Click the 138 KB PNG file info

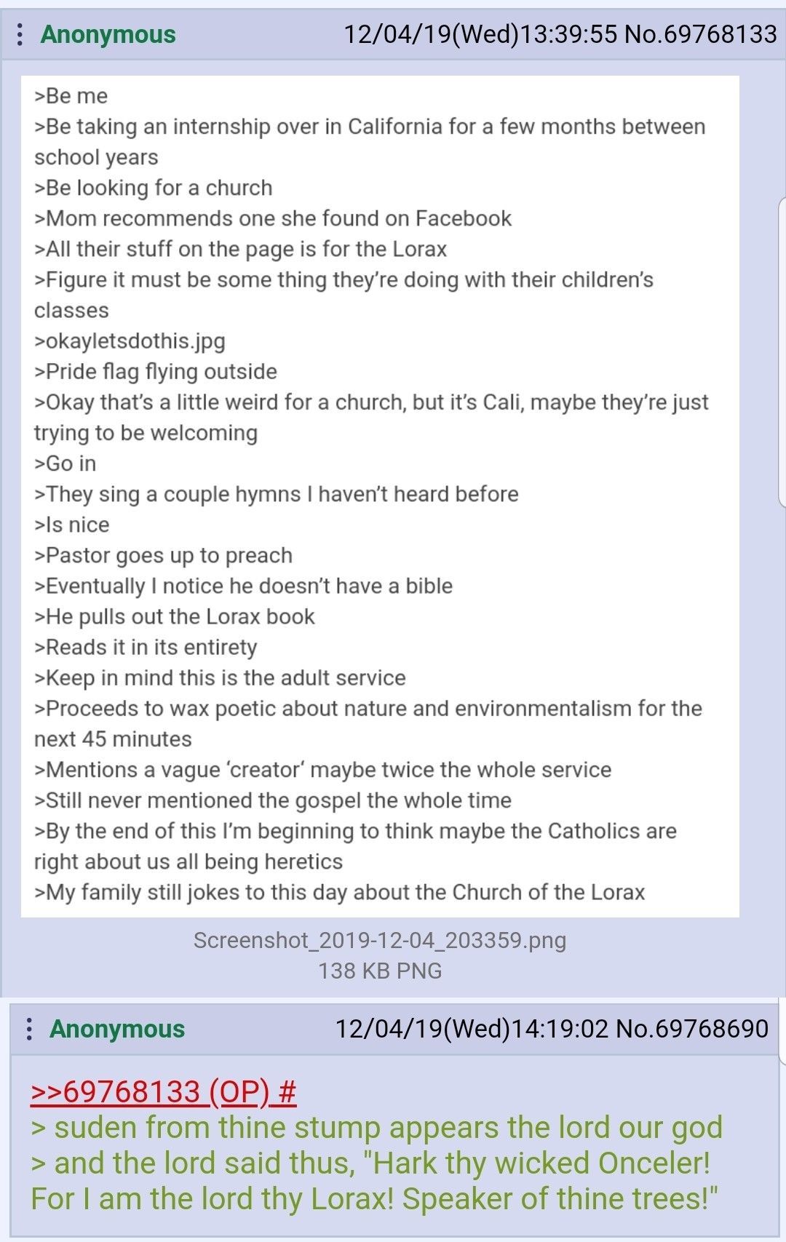tap(380, 971)
